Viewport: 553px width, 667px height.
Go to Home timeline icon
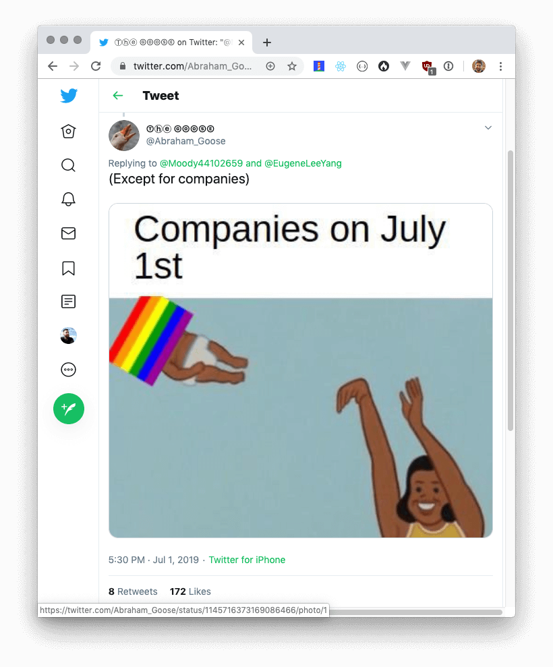pos(69,131)
